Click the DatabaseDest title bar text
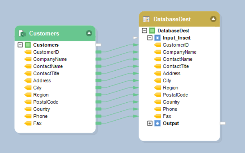Screen dimensions: 245x153 pyautogui.click(x=172, y=19)
